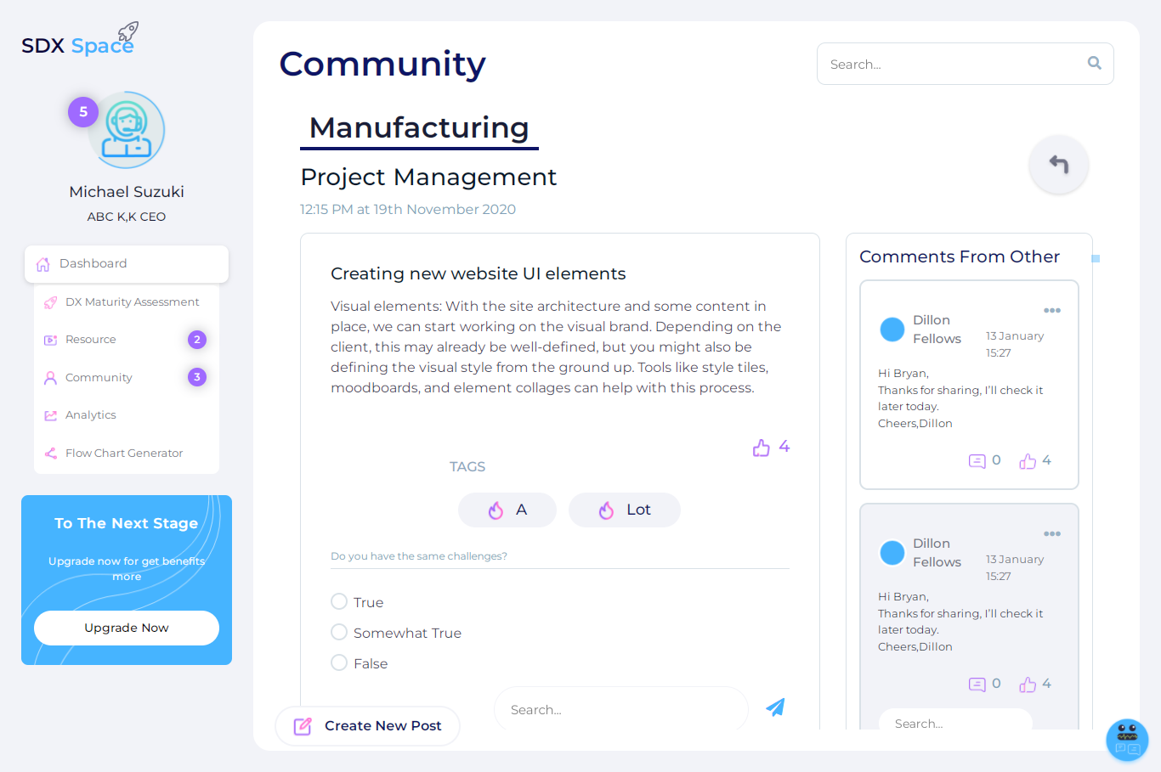Send message with paper plane icon
This screenshot has width=1161, height=772.
(x=775, y=707)
